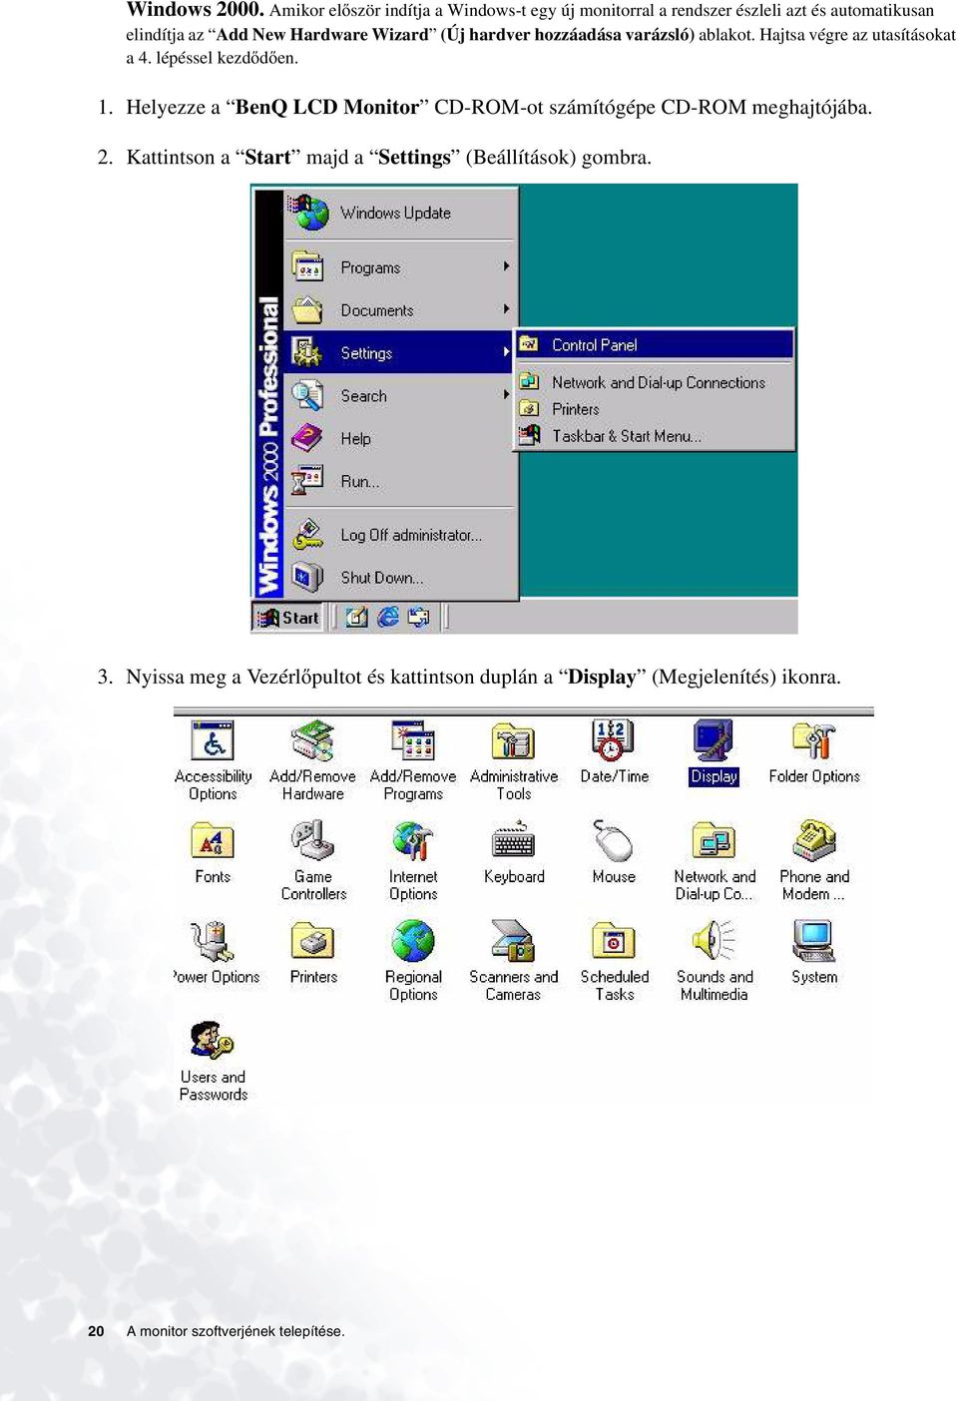Choose Run... from the Start menu

[x=401, y=481]
